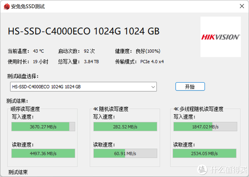This screenshot has width=249, height=177.
Task: Click the 开始 start test button
Action: (190, 86)
